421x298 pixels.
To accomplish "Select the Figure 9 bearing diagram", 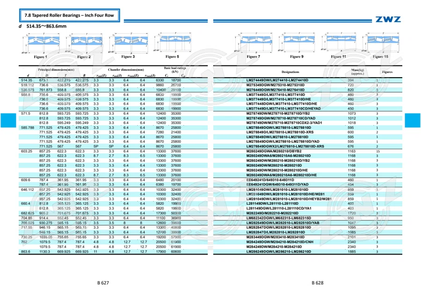I will [x=297, y=43].
